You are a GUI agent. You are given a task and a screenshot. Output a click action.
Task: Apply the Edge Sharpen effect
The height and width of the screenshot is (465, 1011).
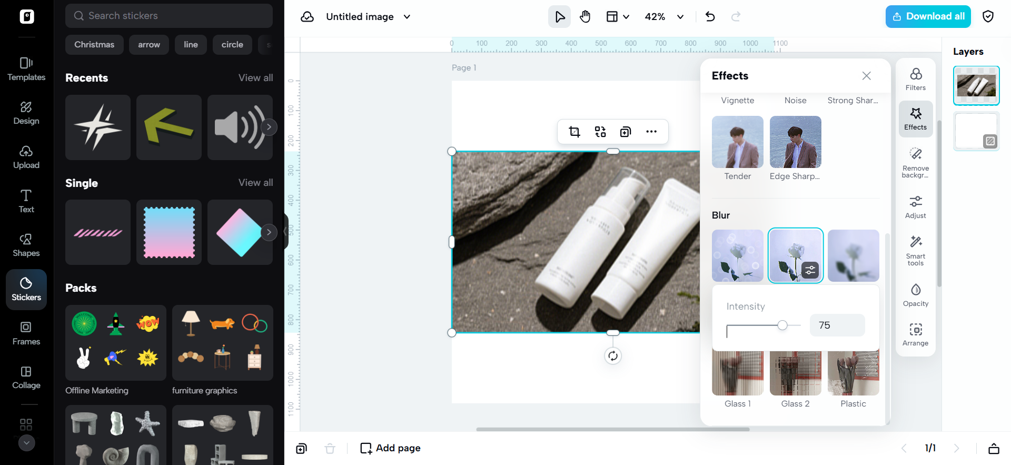[x=796, y=142]
